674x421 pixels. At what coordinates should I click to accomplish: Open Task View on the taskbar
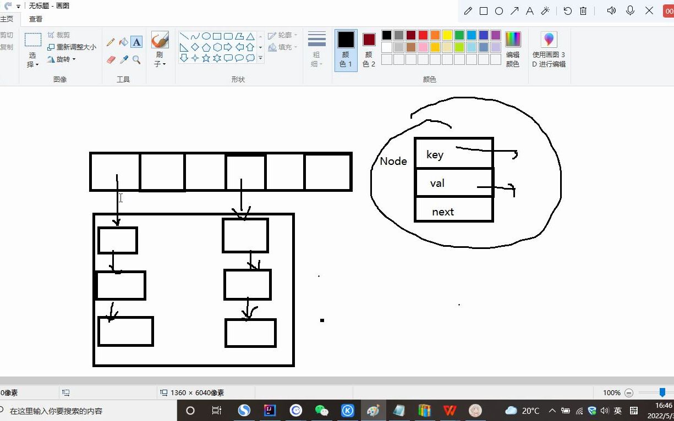click(x=217, y=411)
